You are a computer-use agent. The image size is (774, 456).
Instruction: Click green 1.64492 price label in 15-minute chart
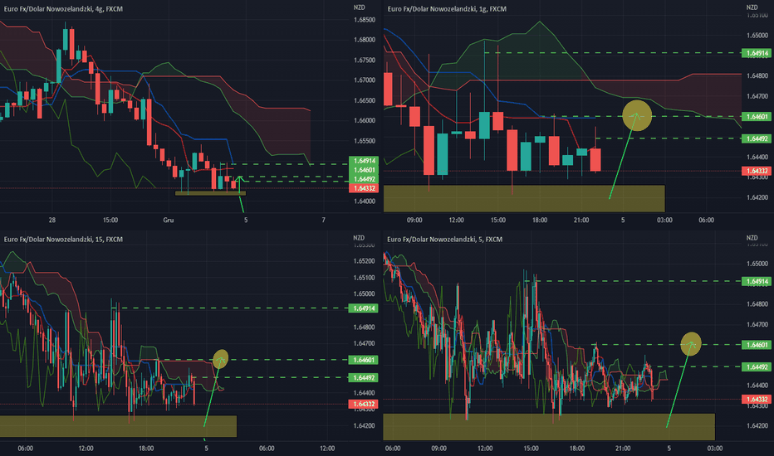point(364,378)
